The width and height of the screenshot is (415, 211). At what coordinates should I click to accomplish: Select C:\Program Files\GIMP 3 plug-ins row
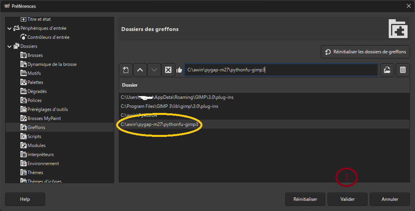point(264,106)
